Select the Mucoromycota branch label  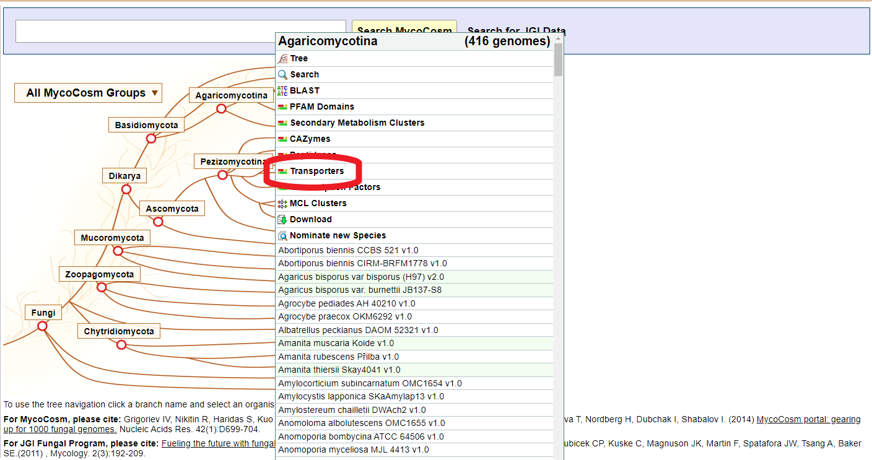coord(112,238)
